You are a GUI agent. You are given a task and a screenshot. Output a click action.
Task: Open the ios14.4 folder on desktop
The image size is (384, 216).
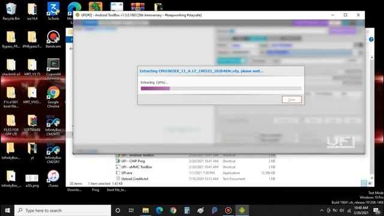(x=32, y=11)
